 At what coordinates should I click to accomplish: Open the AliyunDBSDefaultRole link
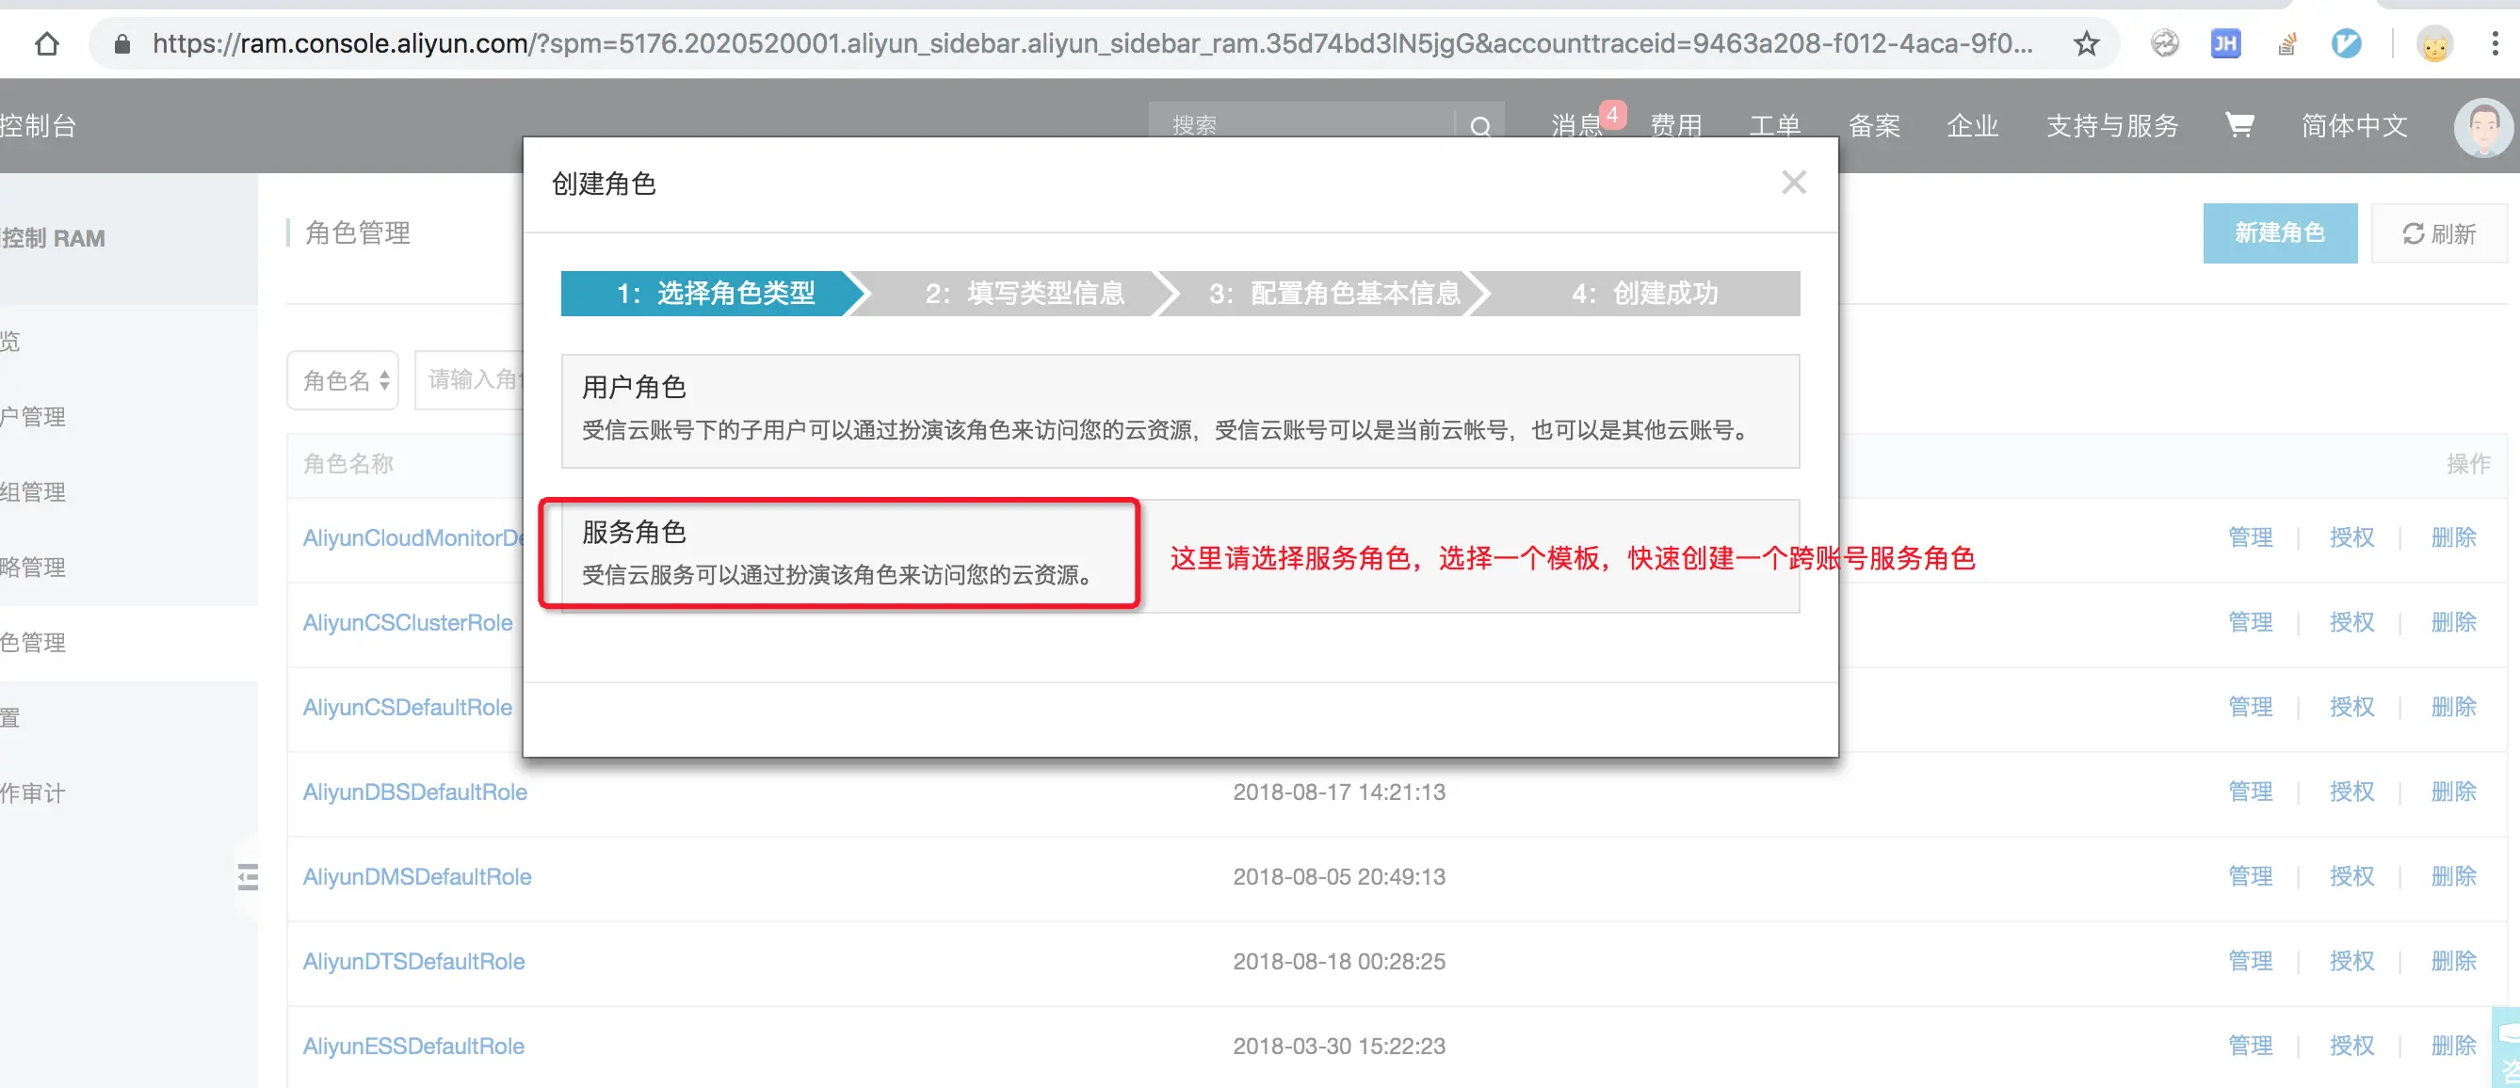point(414,792)
